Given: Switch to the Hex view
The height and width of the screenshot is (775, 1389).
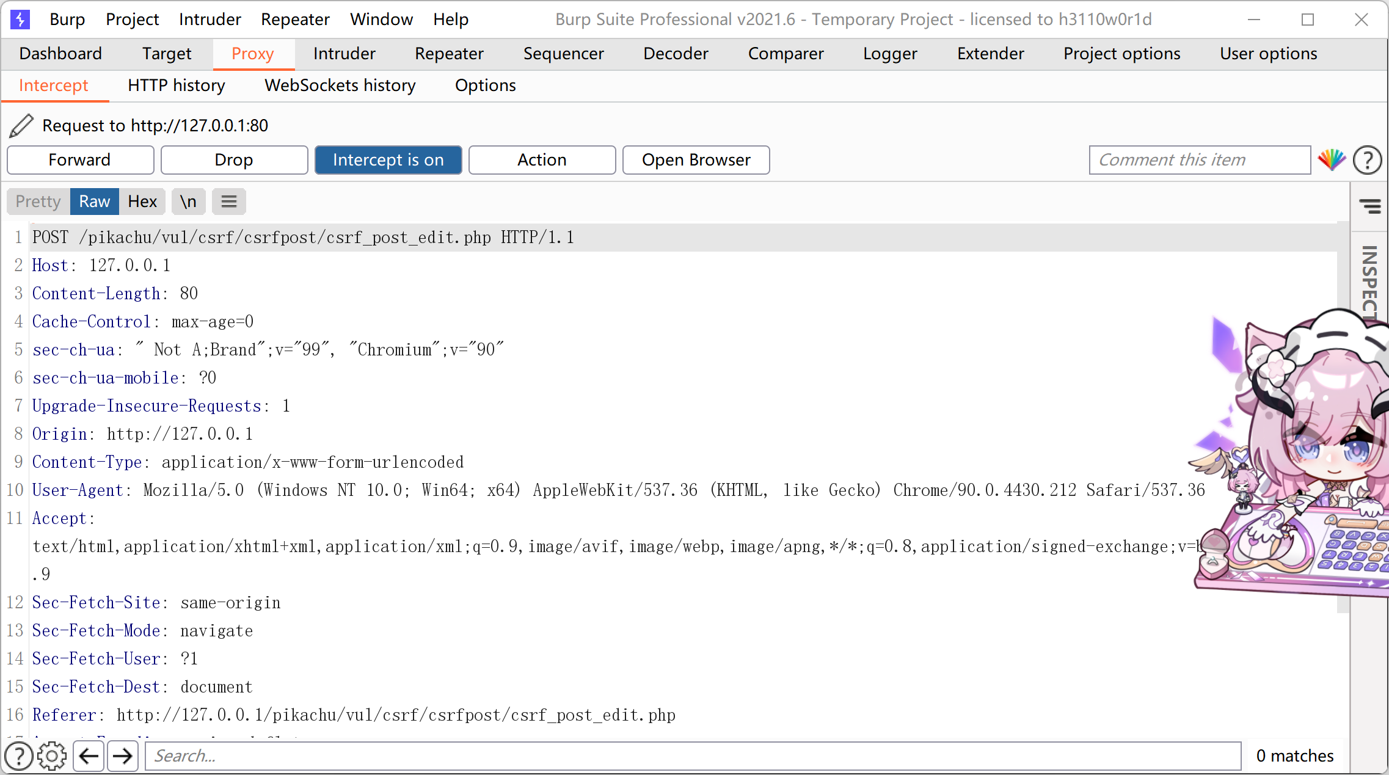Looking at the screenshot, I should pos(142,202).
